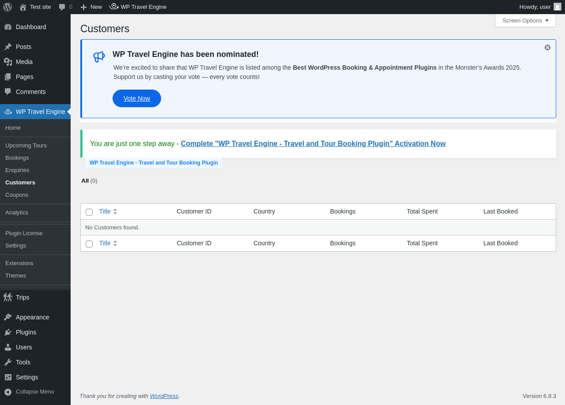The width and height of the screenshot is (565, 405).
Task: Open the Analytics submenu item
Action: [17, 213]
